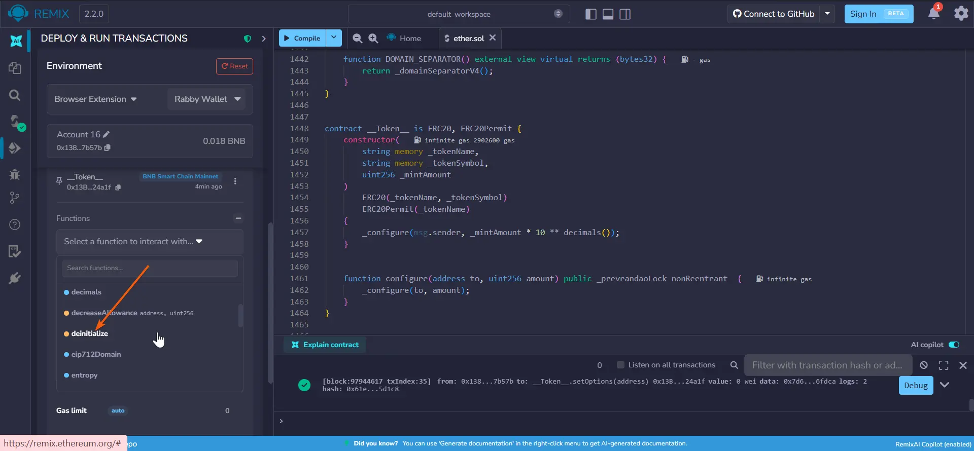
Task: Switch to Home tab
Action: 404,38
